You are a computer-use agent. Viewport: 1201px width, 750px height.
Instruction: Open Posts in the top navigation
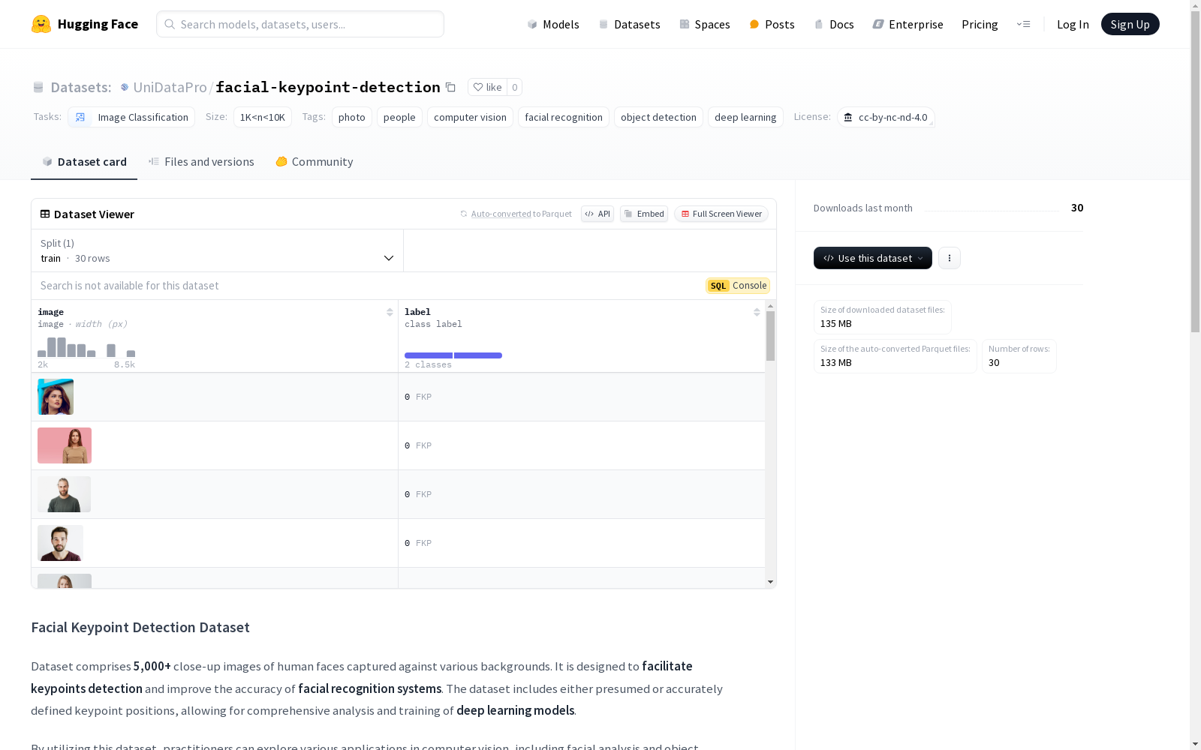(772, 24)
